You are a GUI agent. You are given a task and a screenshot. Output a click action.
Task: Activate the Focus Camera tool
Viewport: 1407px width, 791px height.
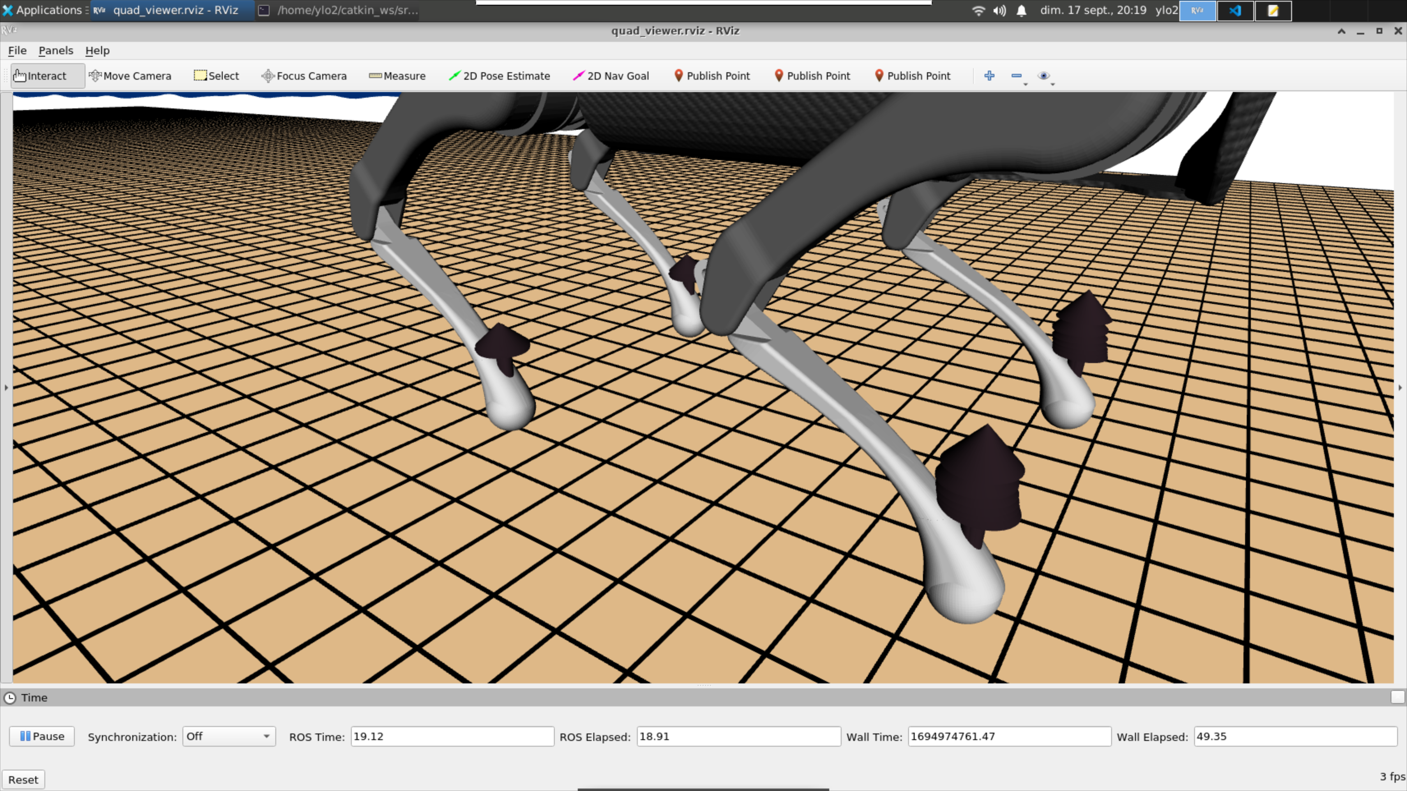304,76
